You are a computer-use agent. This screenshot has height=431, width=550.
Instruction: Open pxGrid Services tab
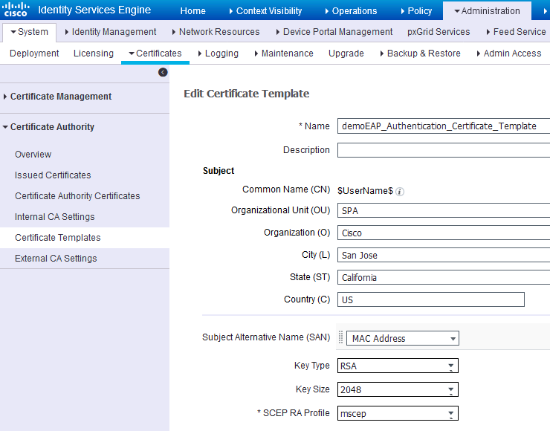coord(439,32)
